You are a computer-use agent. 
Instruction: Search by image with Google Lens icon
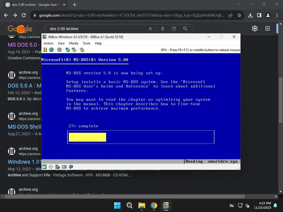[174, 29]
